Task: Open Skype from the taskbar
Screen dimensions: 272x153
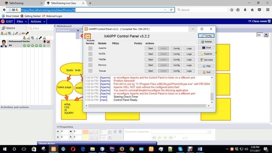Action: pyautogui.click(x=180, y=149)
